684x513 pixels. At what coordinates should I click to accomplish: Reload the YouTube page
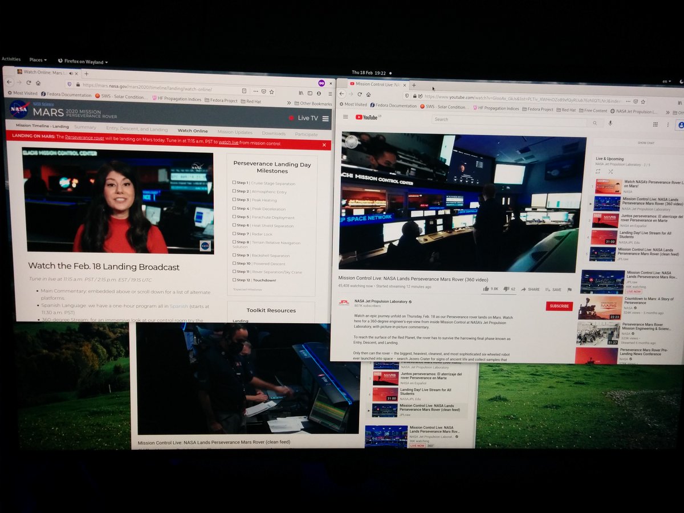[x=360, y=95]
